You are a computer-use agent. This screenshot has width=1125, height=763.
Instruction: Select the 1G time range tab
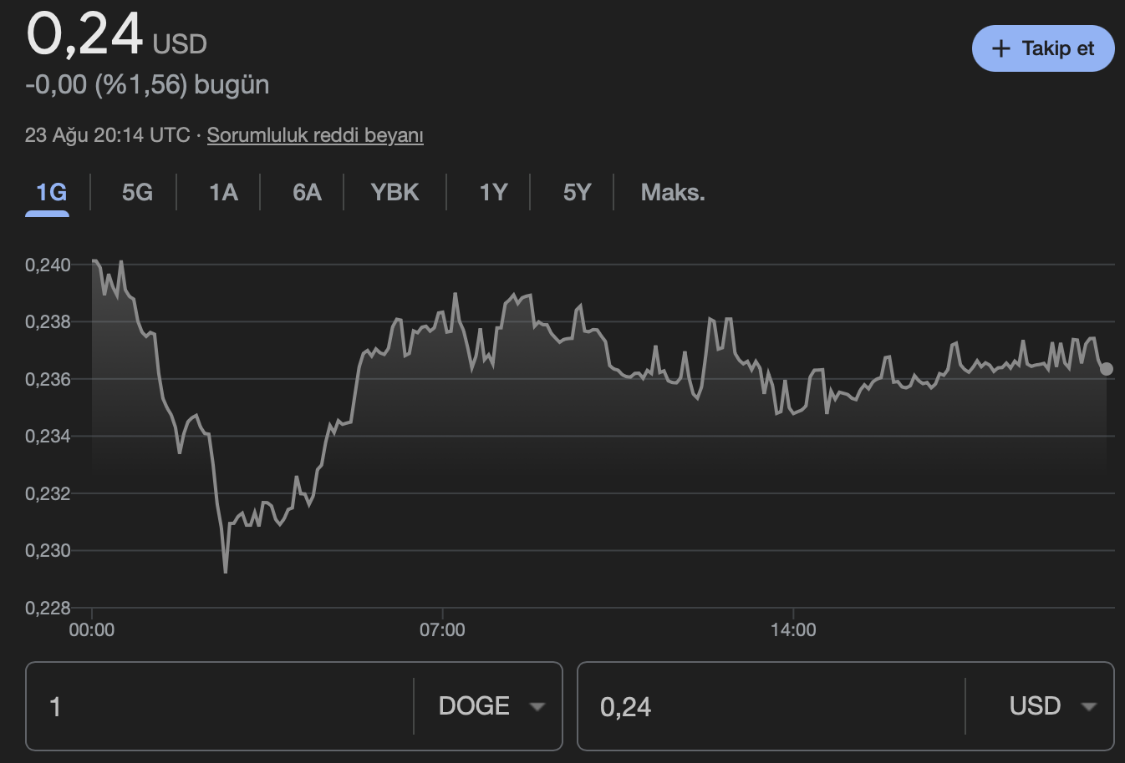point(51,193)
